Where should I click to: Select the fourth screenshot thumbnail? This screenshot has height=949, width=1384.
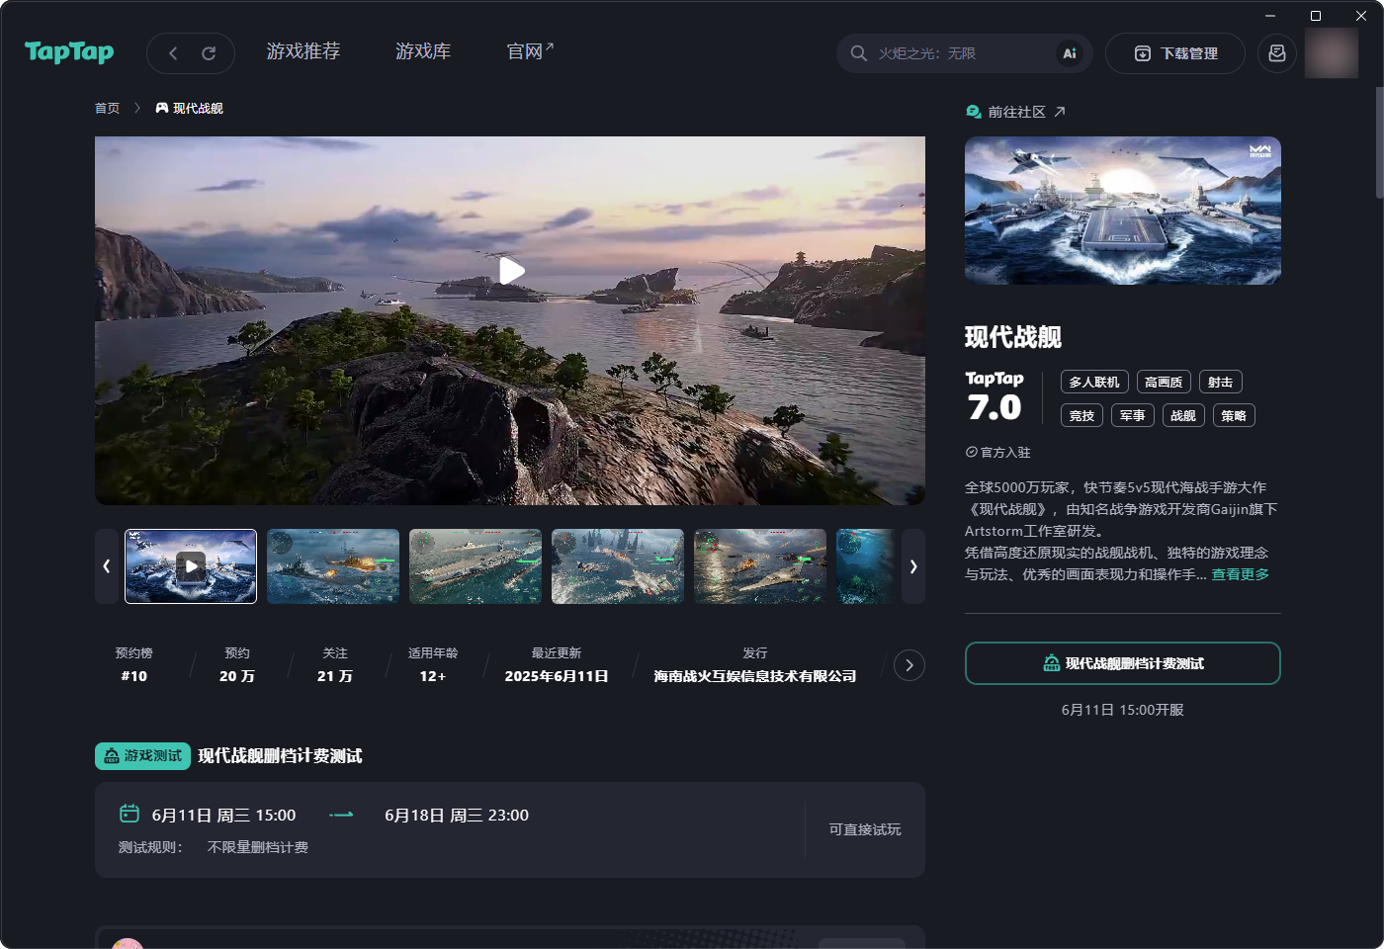point(618,566)
